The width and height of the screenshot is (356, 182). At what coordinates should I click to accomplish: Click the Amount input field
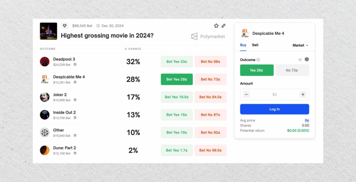(274, 94)
